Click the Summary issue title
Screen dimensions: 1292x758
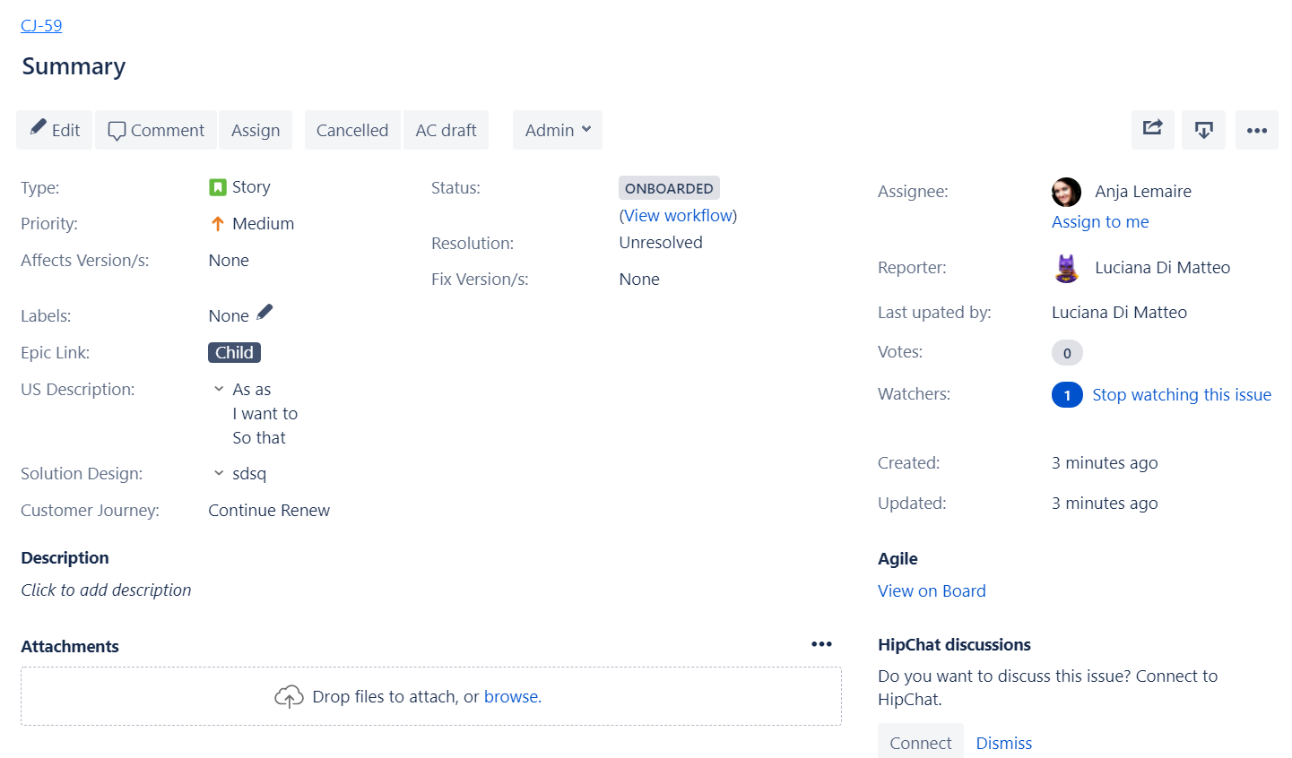point(74,66)
